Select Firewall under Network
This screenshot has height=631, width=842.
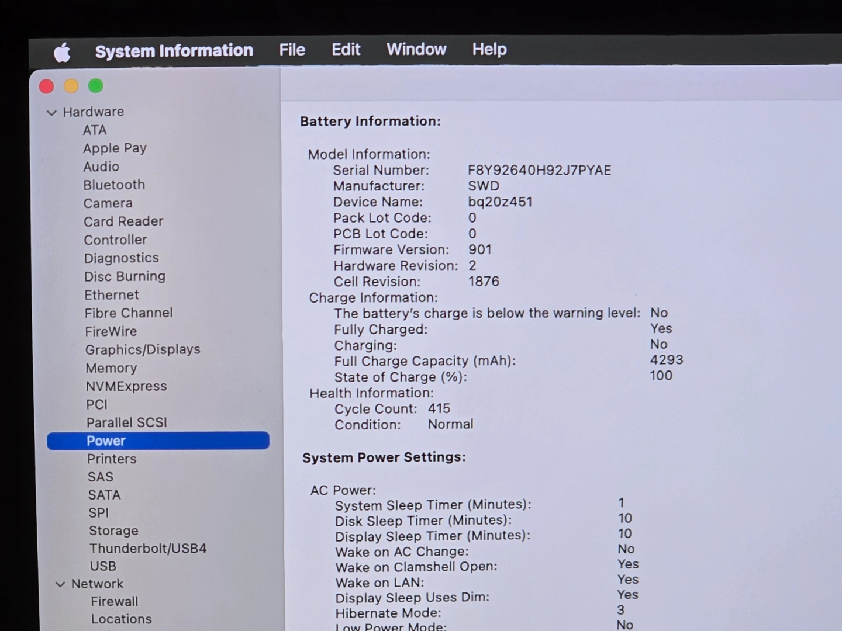coord(115,601)
